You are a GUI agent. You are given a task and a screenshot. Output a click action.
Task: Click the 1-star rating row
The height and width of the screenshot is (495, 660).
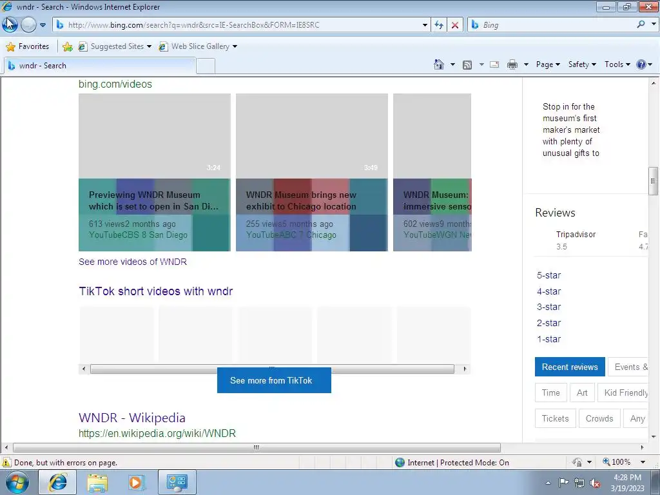(549, 339)
